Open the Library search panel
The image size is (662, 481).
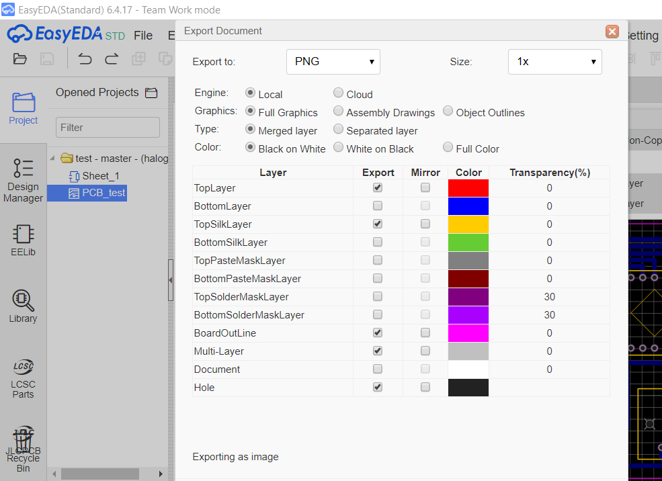(x=24, y=307)
